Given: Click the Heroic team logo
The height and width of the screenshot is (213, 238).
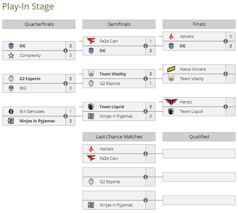Looking at the screenshot, I should [171, 102].
